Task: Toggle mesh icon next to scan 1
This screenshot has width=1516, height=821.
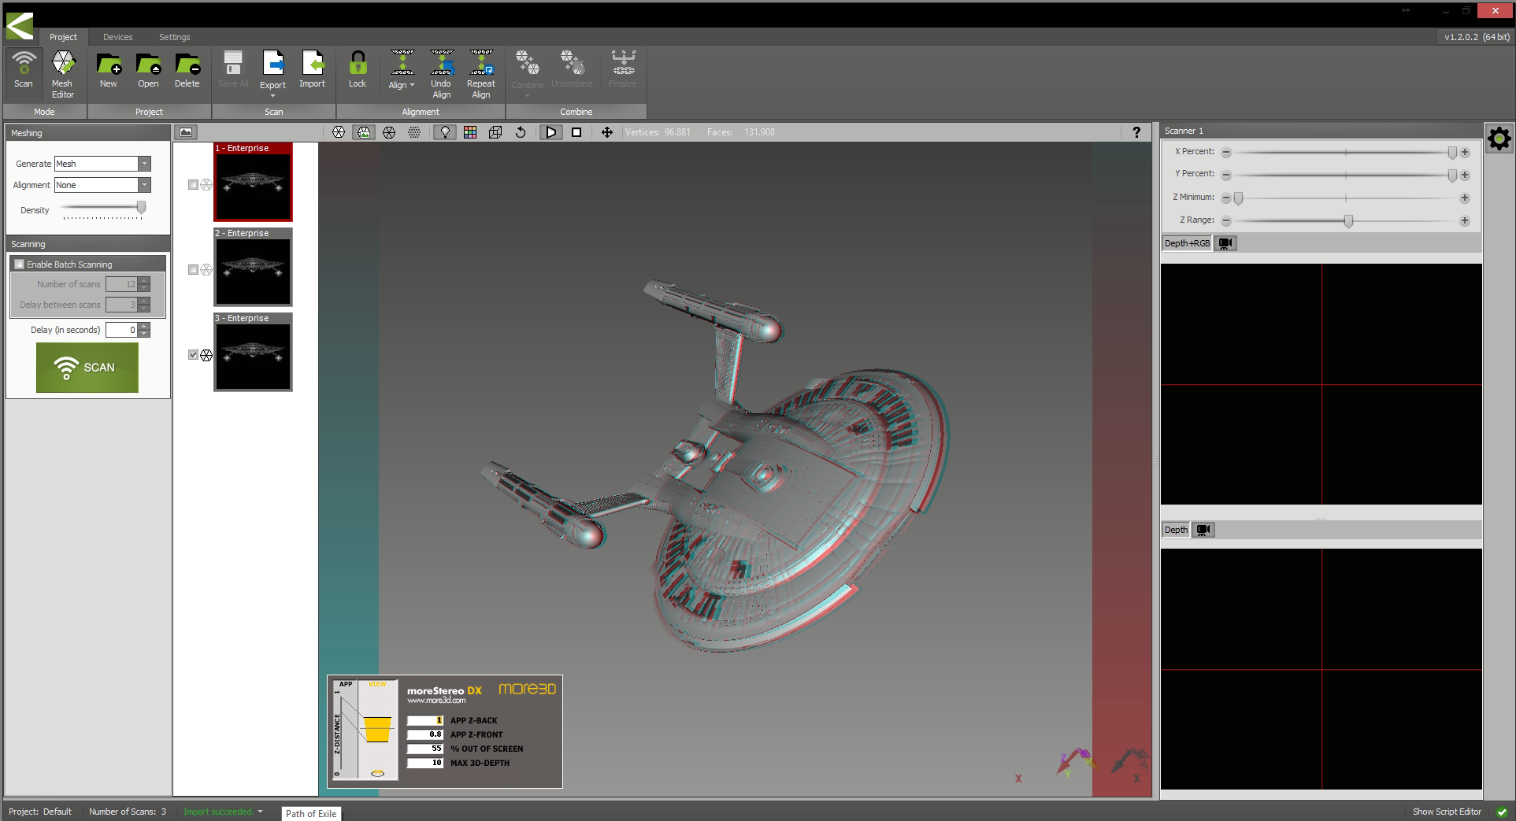Action: tap(206, 185)
